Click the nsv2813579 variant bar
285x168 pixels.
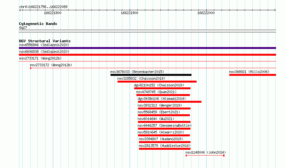pyautogui.click(x=165, y=149)
